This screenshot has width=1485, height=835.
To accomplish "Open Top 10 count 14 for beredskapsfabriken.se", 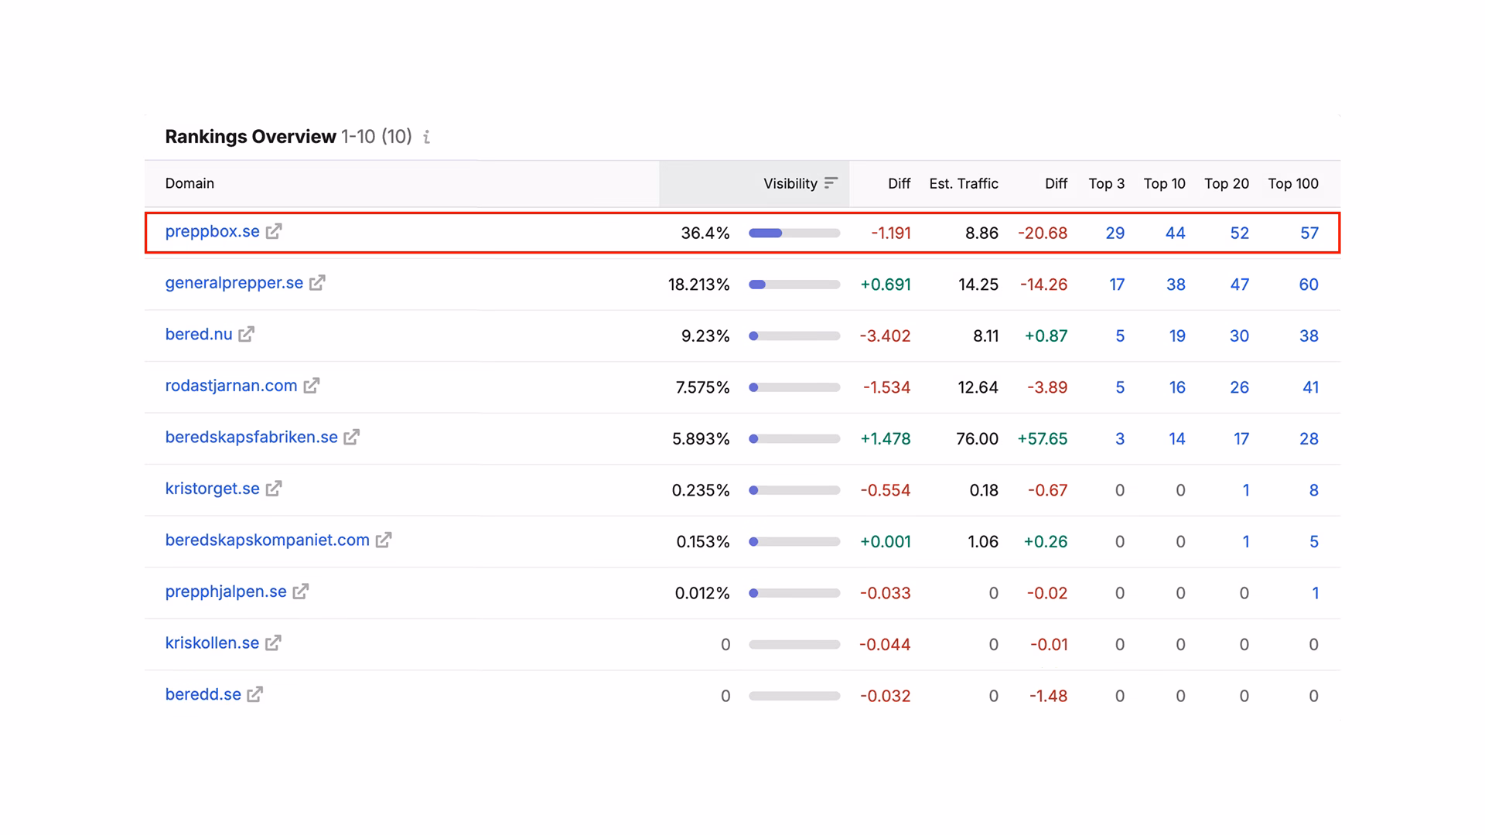I will point(1176,438).
